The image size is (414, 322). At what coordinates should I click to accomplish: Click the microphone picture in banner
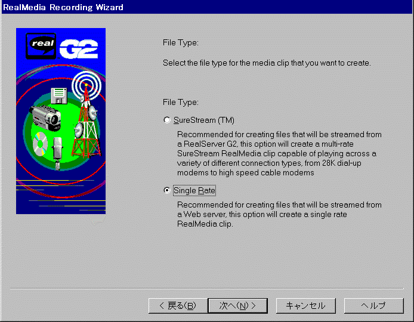click(57, 153)
